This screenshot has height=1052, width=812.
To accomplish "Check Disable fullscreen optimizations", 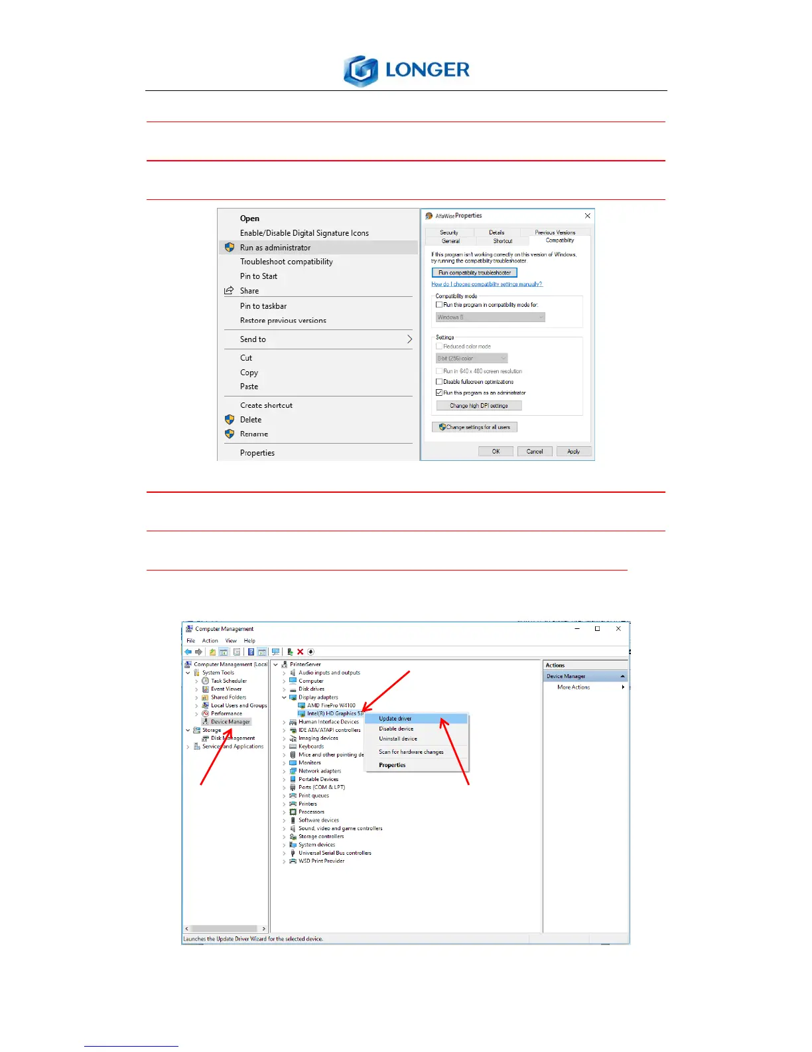I will (x=439, y=382).
